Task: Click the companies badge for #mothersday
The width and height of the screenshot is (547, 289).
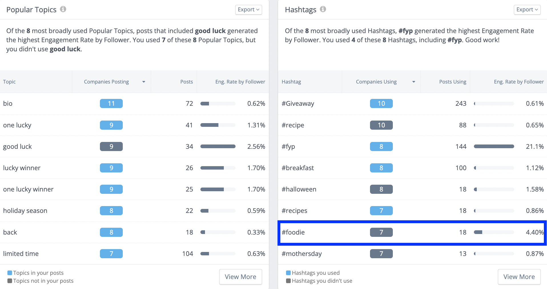Action: point(381,253)
